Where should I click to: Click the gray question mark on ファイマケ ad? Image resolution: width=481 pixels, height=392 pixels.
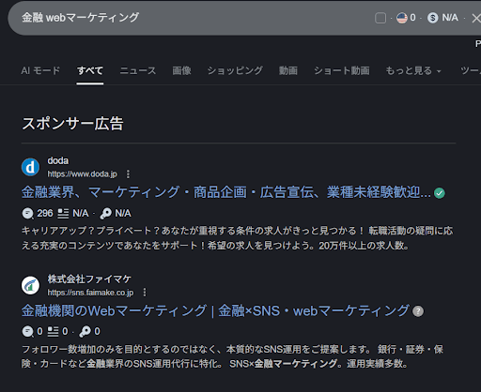[418, 311]
